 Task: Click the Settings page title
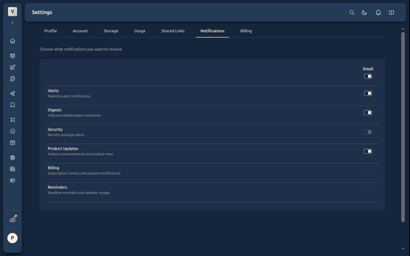(x=42, y=12)
